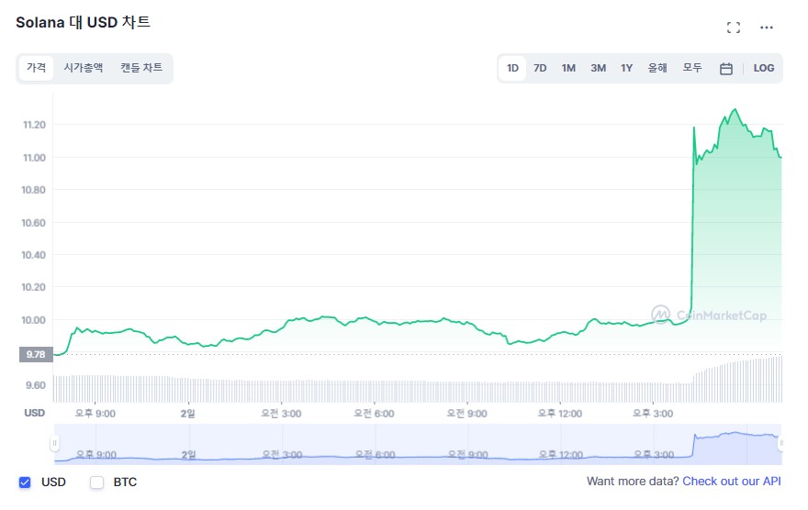Open the Check out our API link
Image resolution: width=808 pixels, height=510 pixels.
click(732, 482)
